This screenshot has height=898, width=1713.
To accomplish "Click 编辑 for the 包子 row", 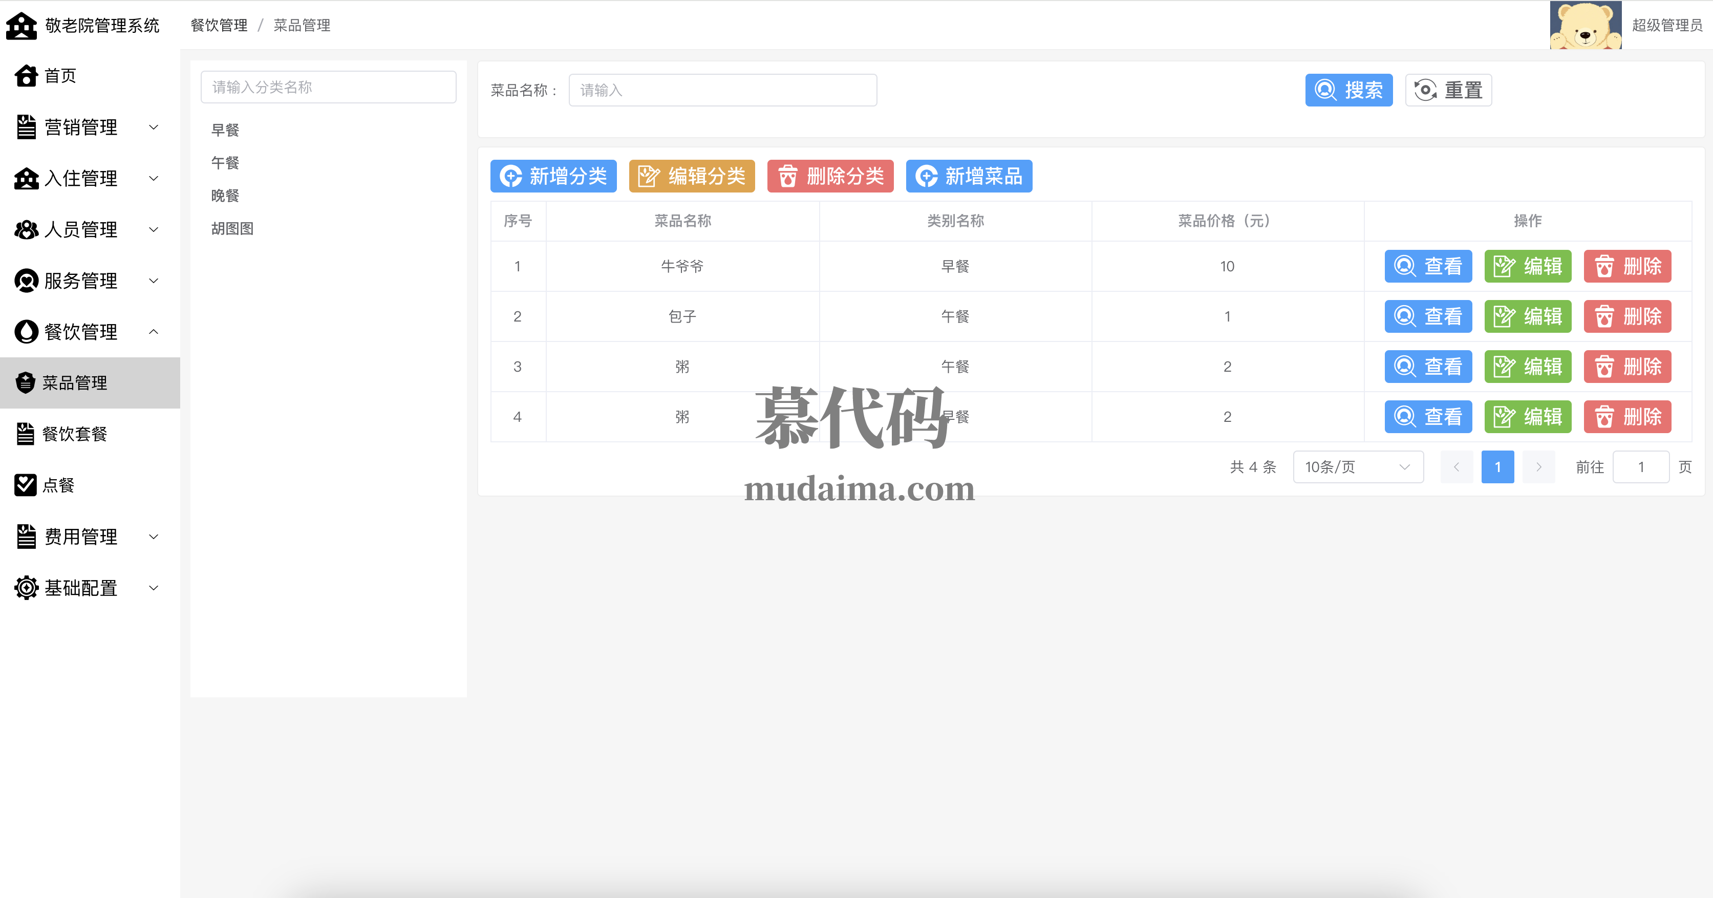I will click(x=1528, y=316).
